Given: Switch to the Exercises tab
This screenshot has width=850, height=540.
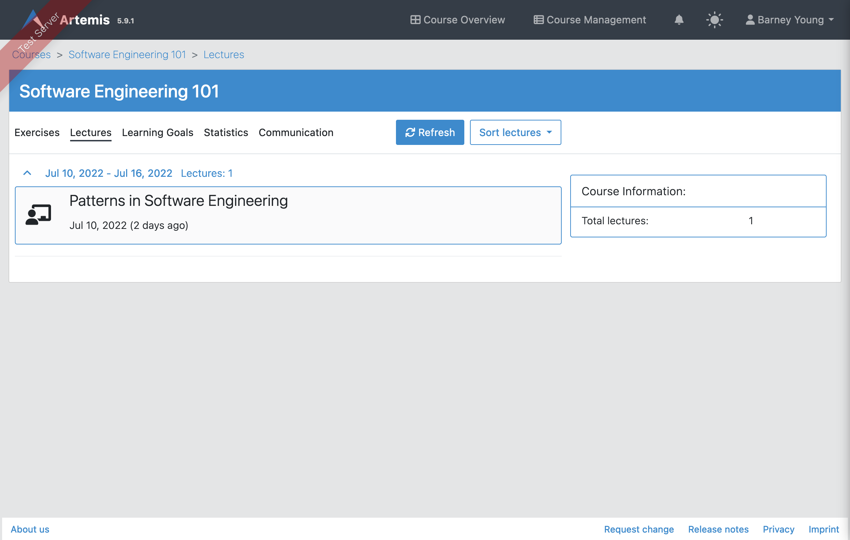Looking at the screenshot, I should 37,132.
